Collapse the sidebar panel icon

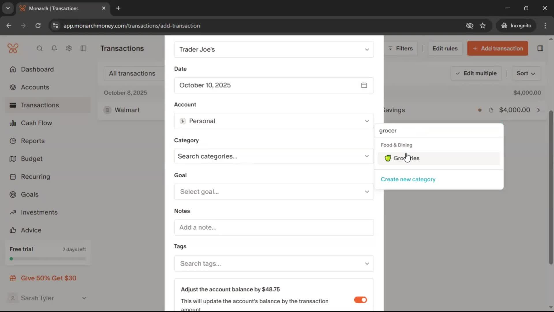83,49
